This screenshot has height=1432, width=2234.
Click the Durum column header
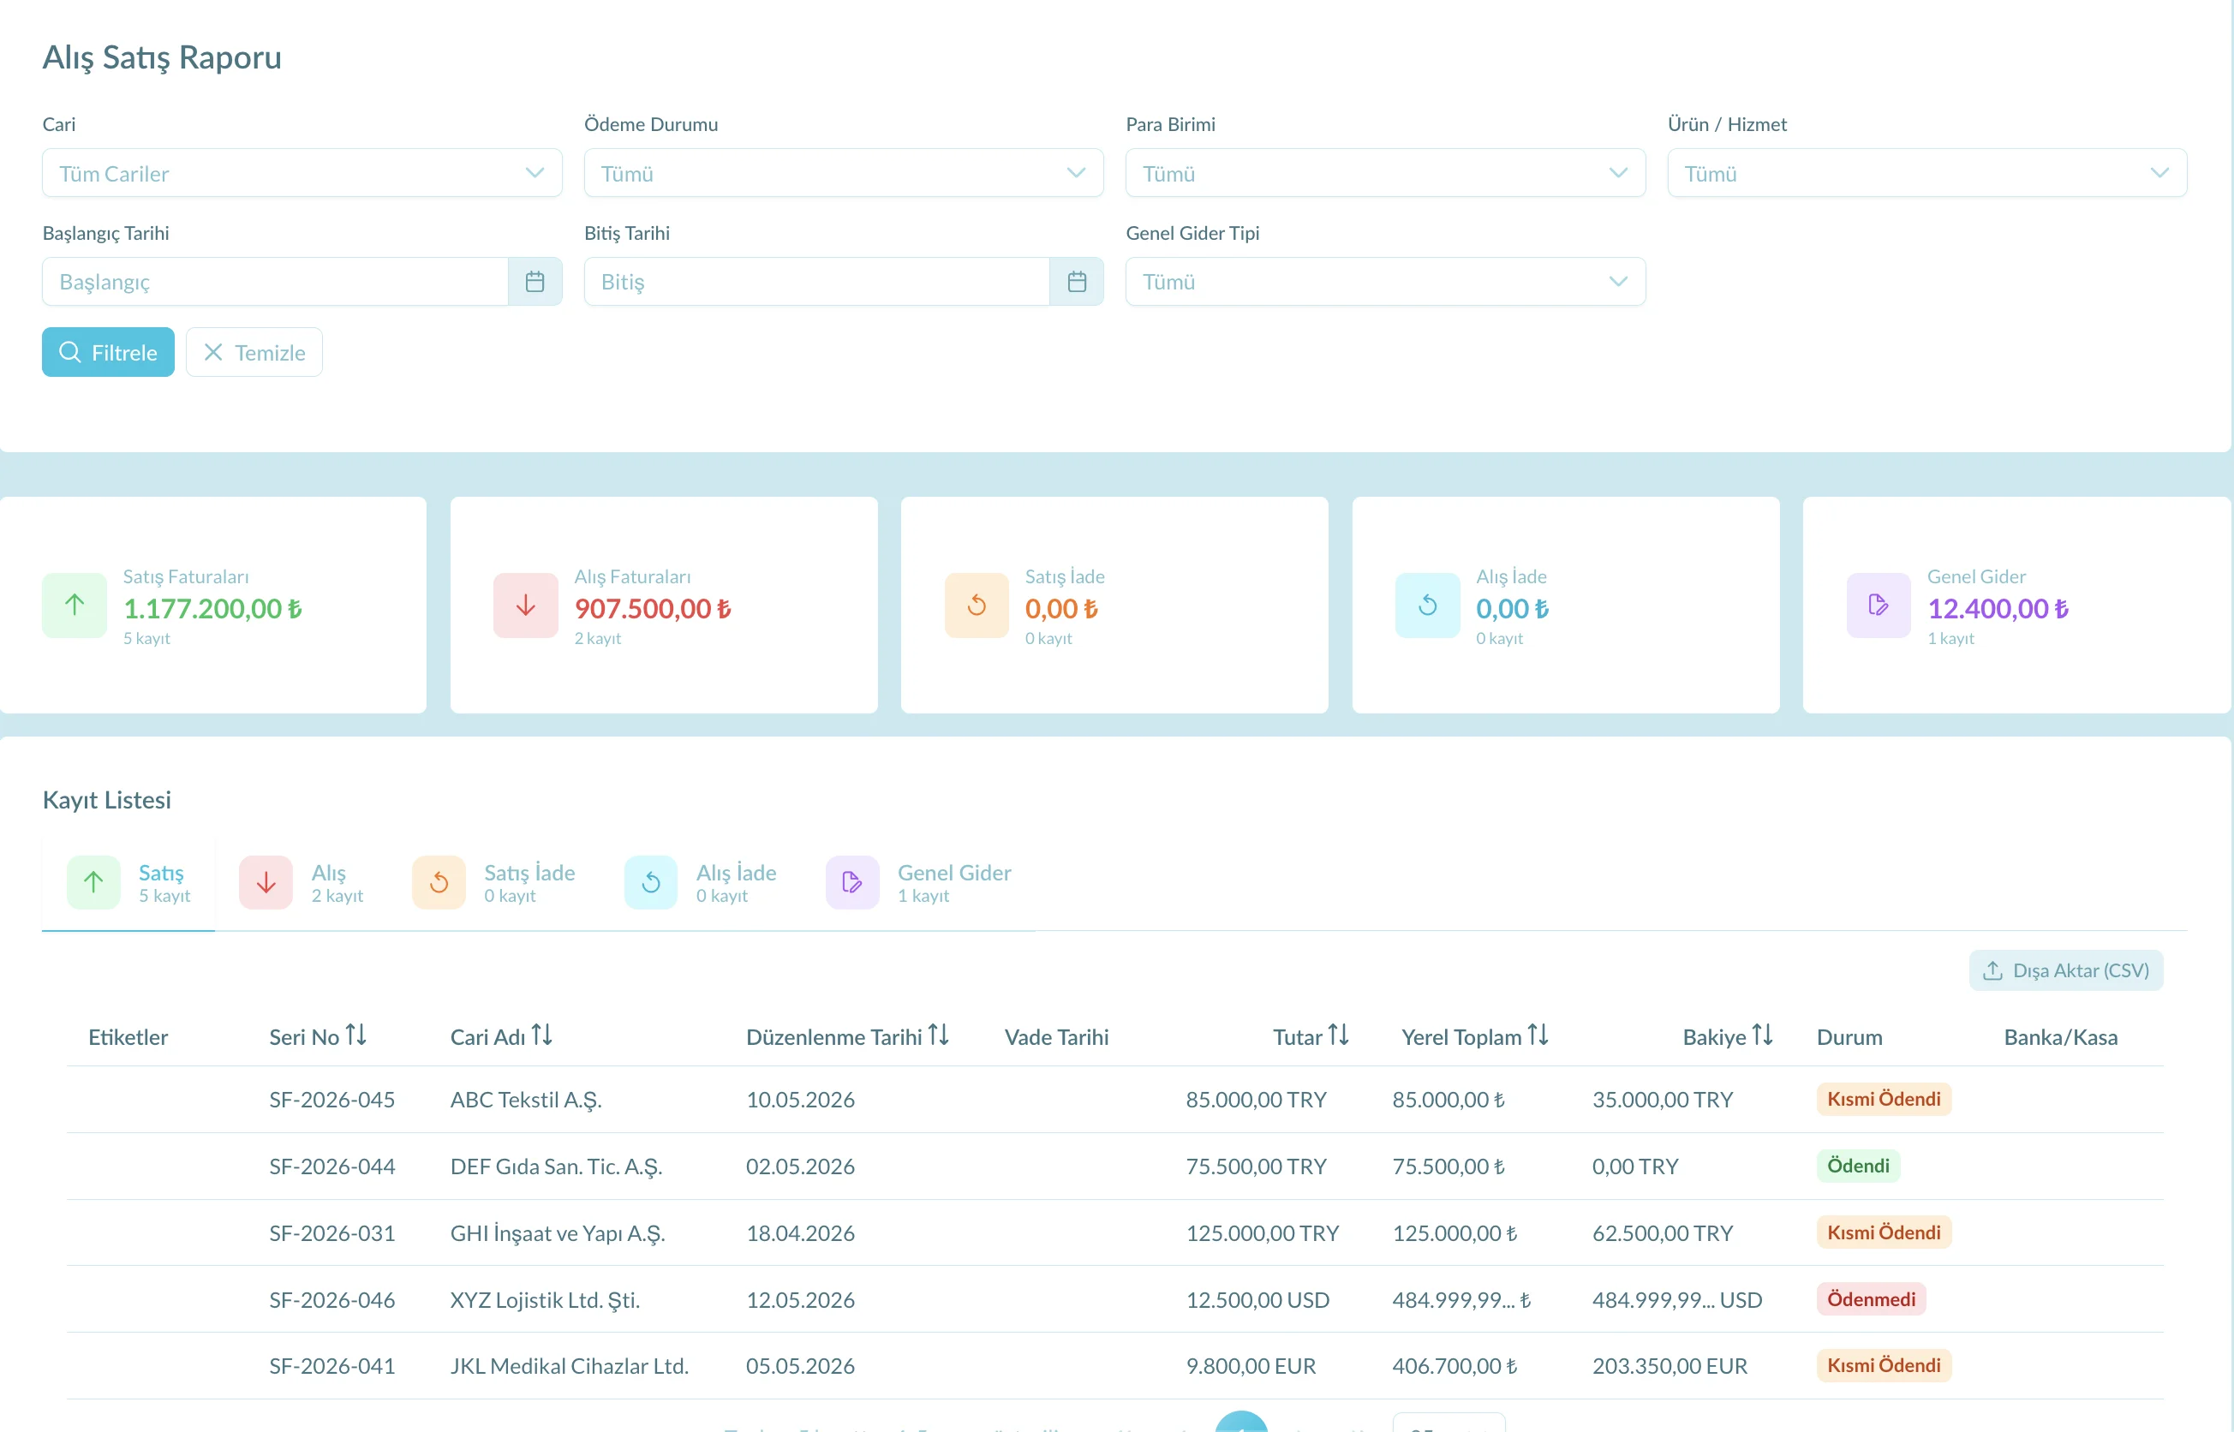tap(1849, 1037)
